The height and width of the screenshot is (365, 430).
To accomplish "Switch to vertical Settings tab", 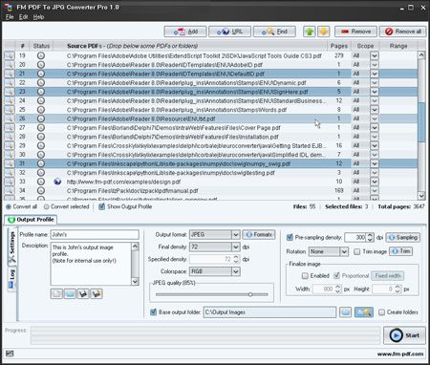I will point(12,247).
